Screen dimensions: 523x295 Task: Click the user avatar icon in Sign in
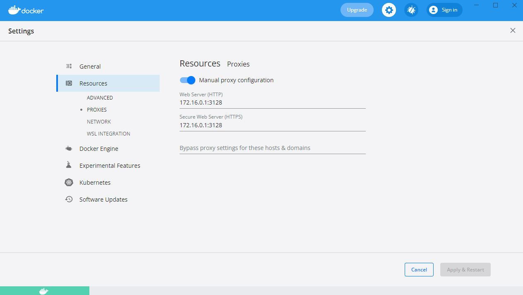click(x=433, y=10)
